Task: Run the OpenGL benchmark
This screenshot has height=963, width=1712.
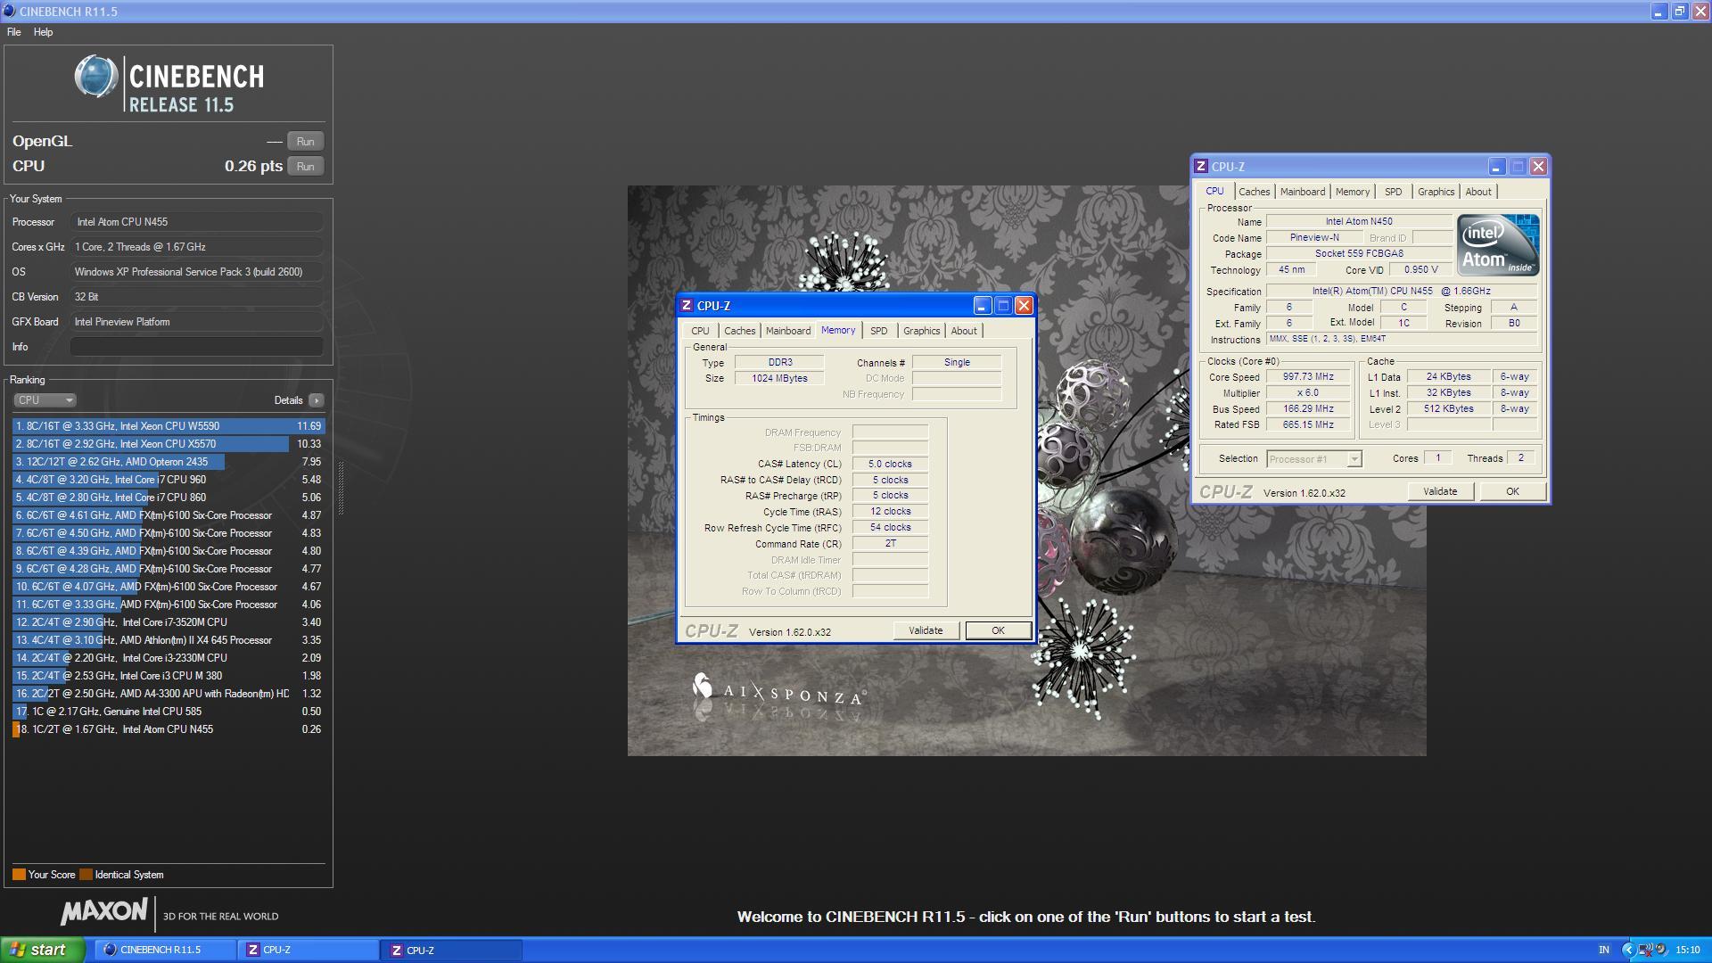Action: tap(305, 142)
